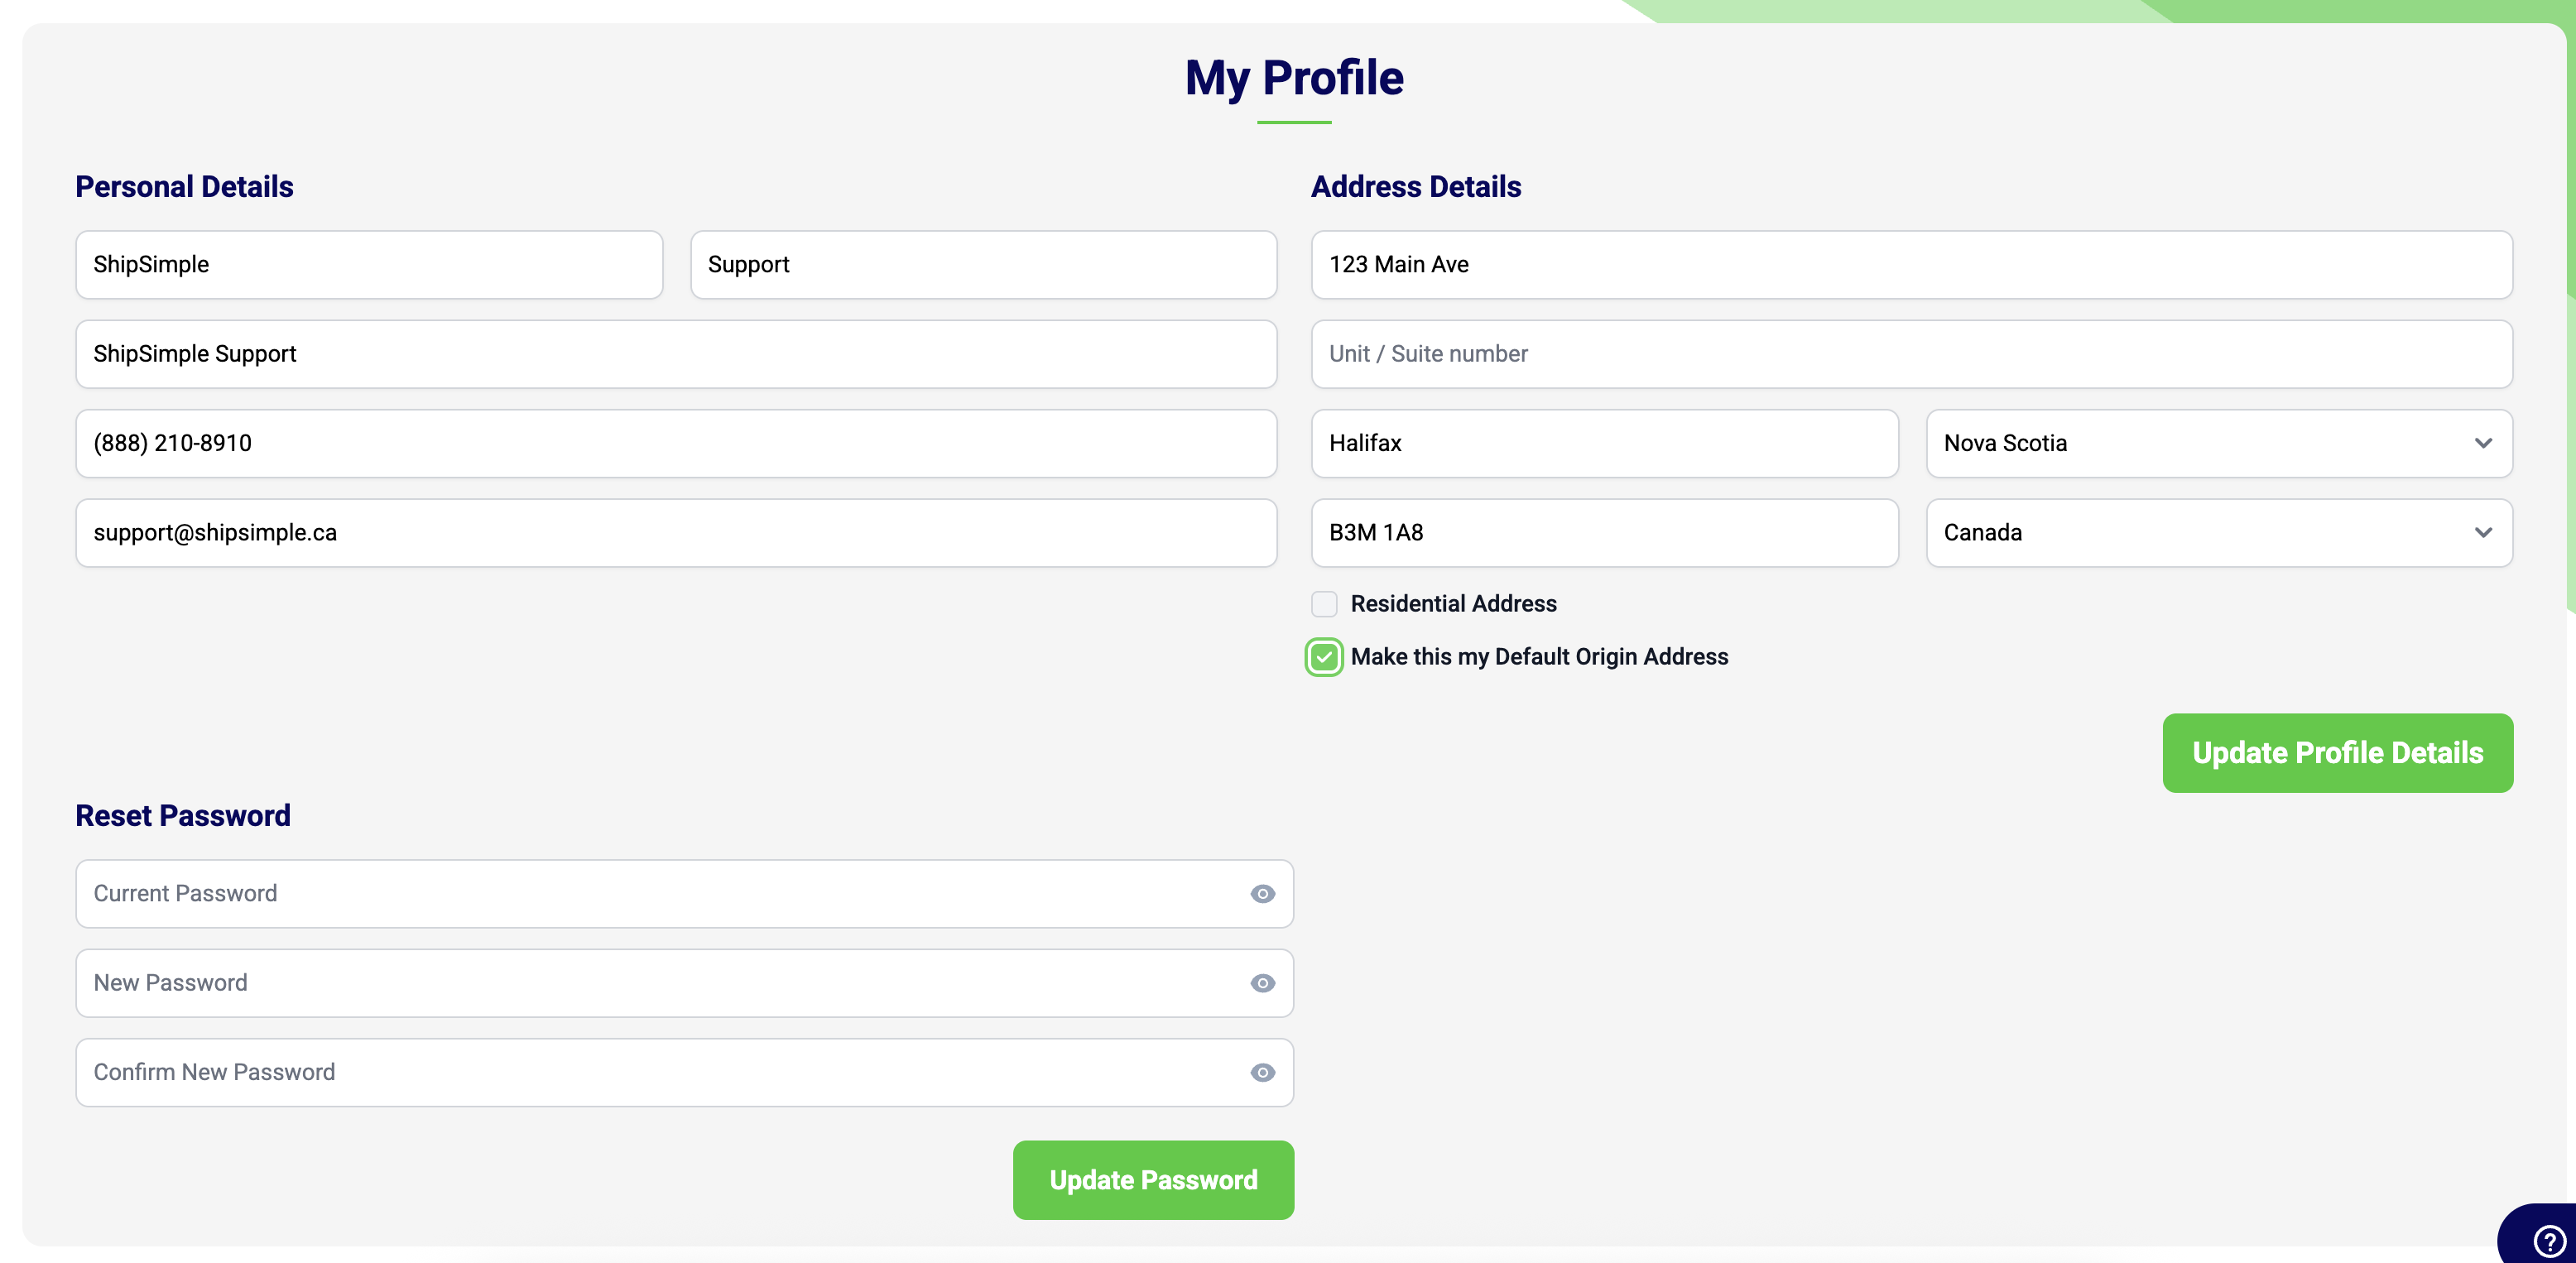Click the B3M 1A8 postal code field

pyautogui.click(x=1604, y=533)
